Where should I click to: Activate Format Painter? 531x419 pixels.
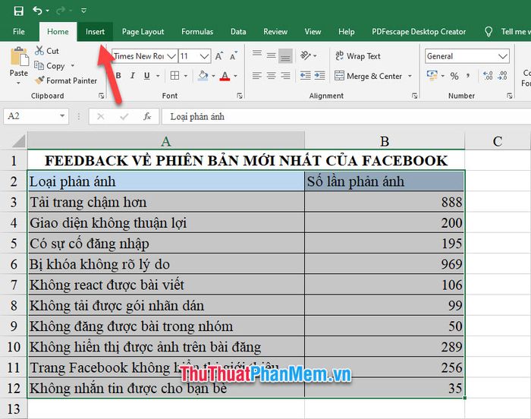pyautogui.click(x=66, y=80)
